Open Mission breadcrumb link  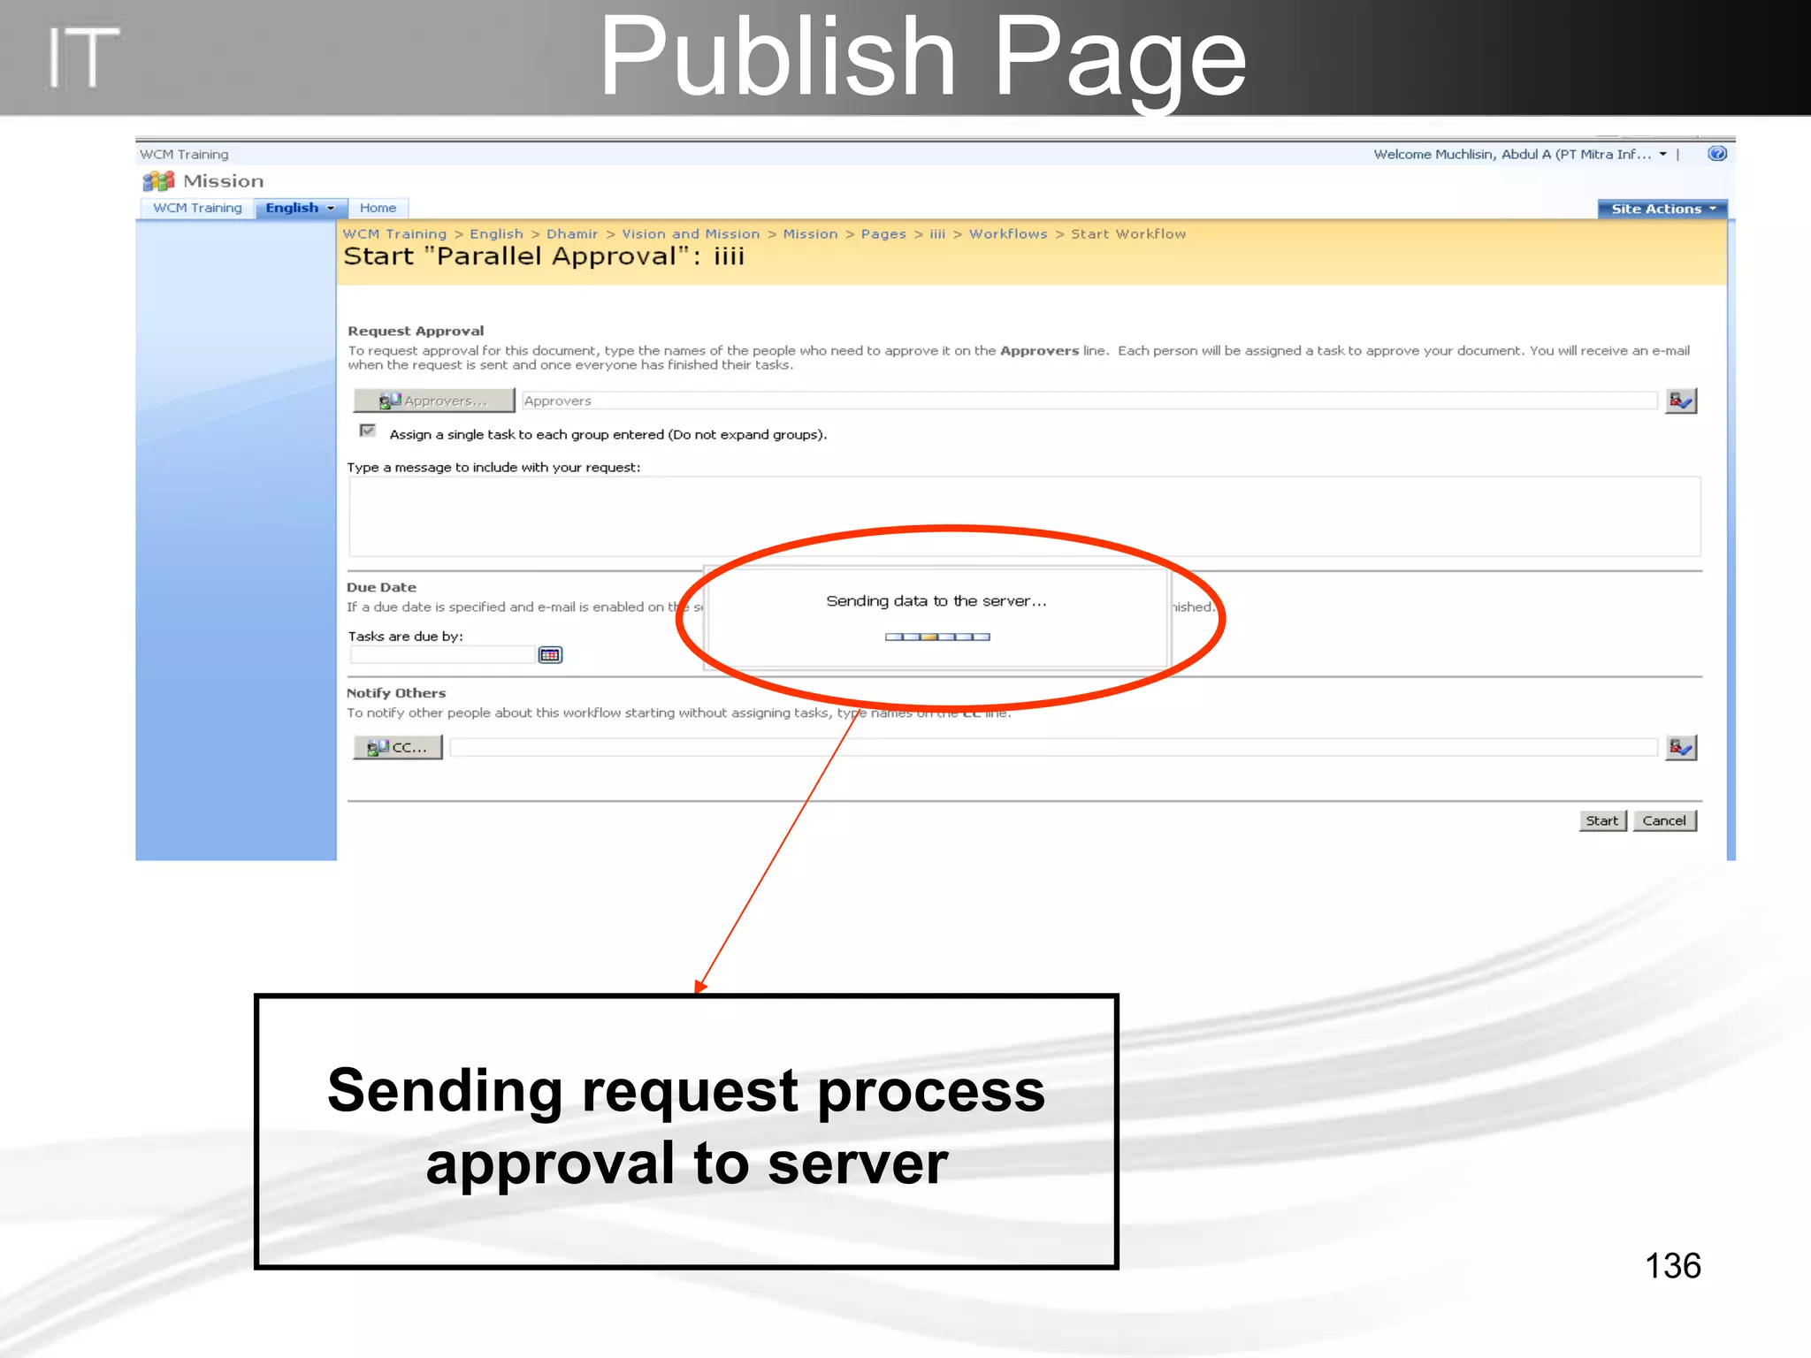click(x=810, y=234)
